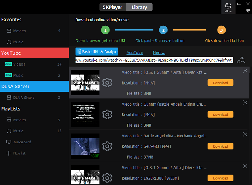
Task: Click 'Resolution : 1920x1080 [WEBM]' text
Action: pos(150,178)
